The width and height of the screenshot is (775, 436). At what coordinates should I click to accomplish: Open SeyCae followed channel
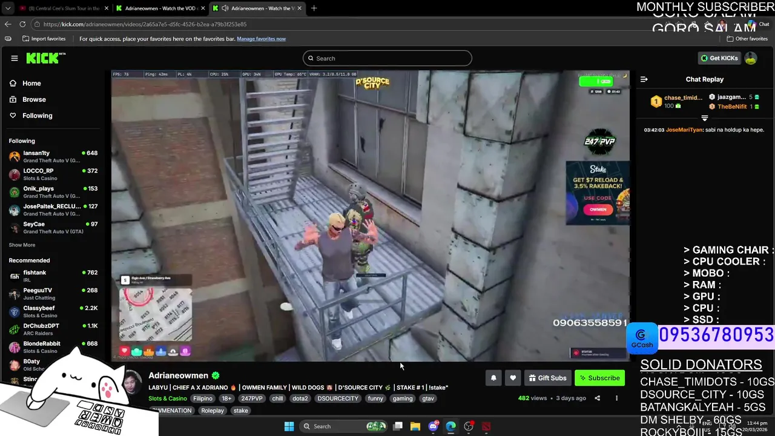pos(53,227)
